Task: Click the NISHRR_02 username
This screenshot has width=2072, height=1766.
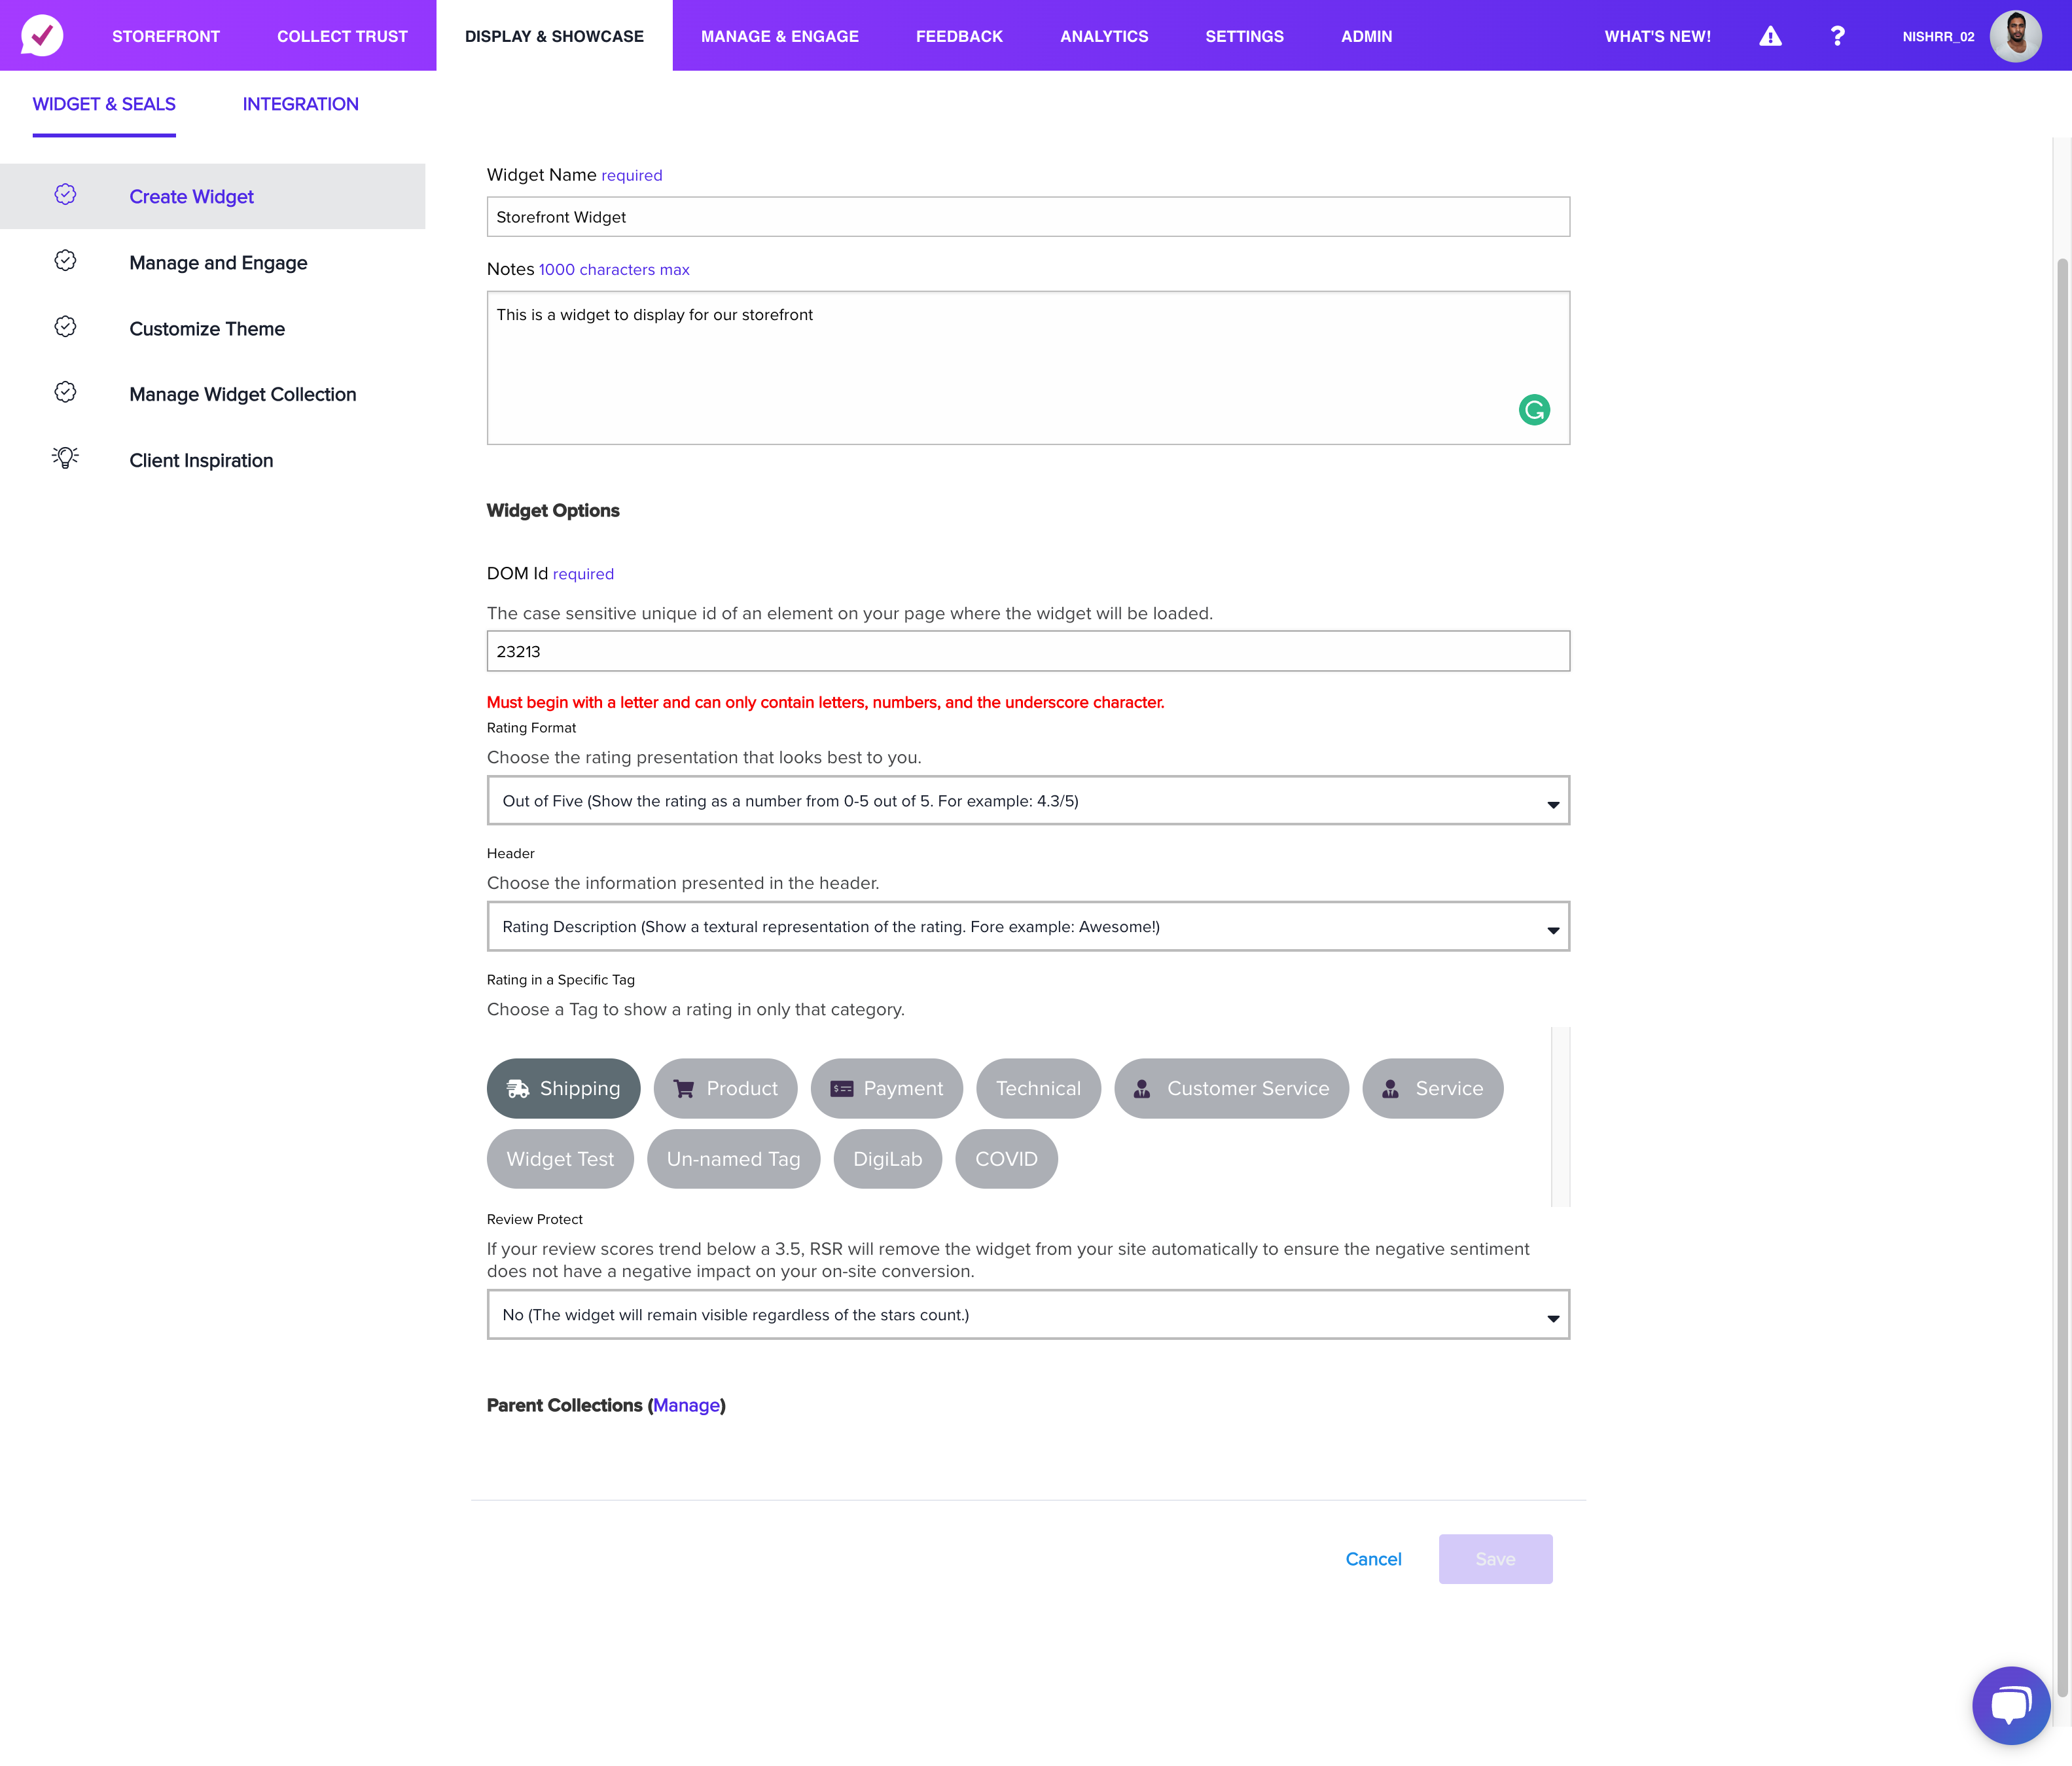Action: (1938, 37)
